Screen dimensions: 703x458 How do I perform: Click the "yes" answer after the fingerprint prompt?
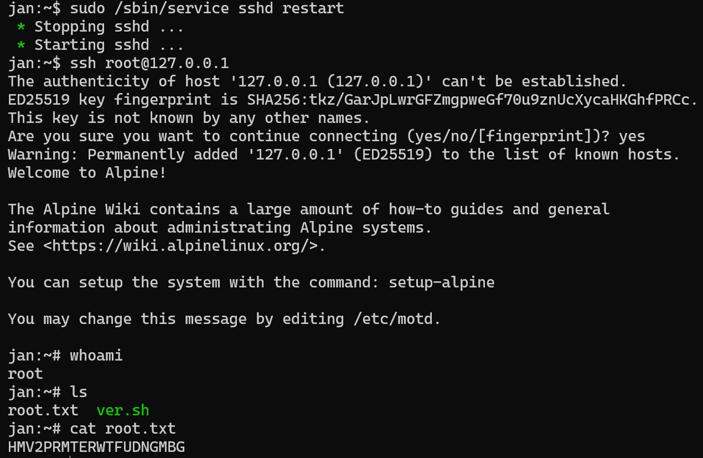pyautogui.click(x=632, y=136)
